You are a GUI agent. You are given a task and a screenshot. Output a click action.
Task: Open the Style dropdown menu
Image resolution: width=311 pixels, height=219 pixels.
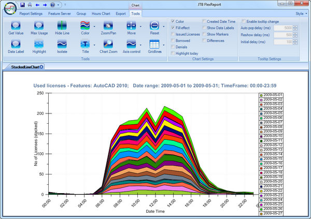[301, 13]
